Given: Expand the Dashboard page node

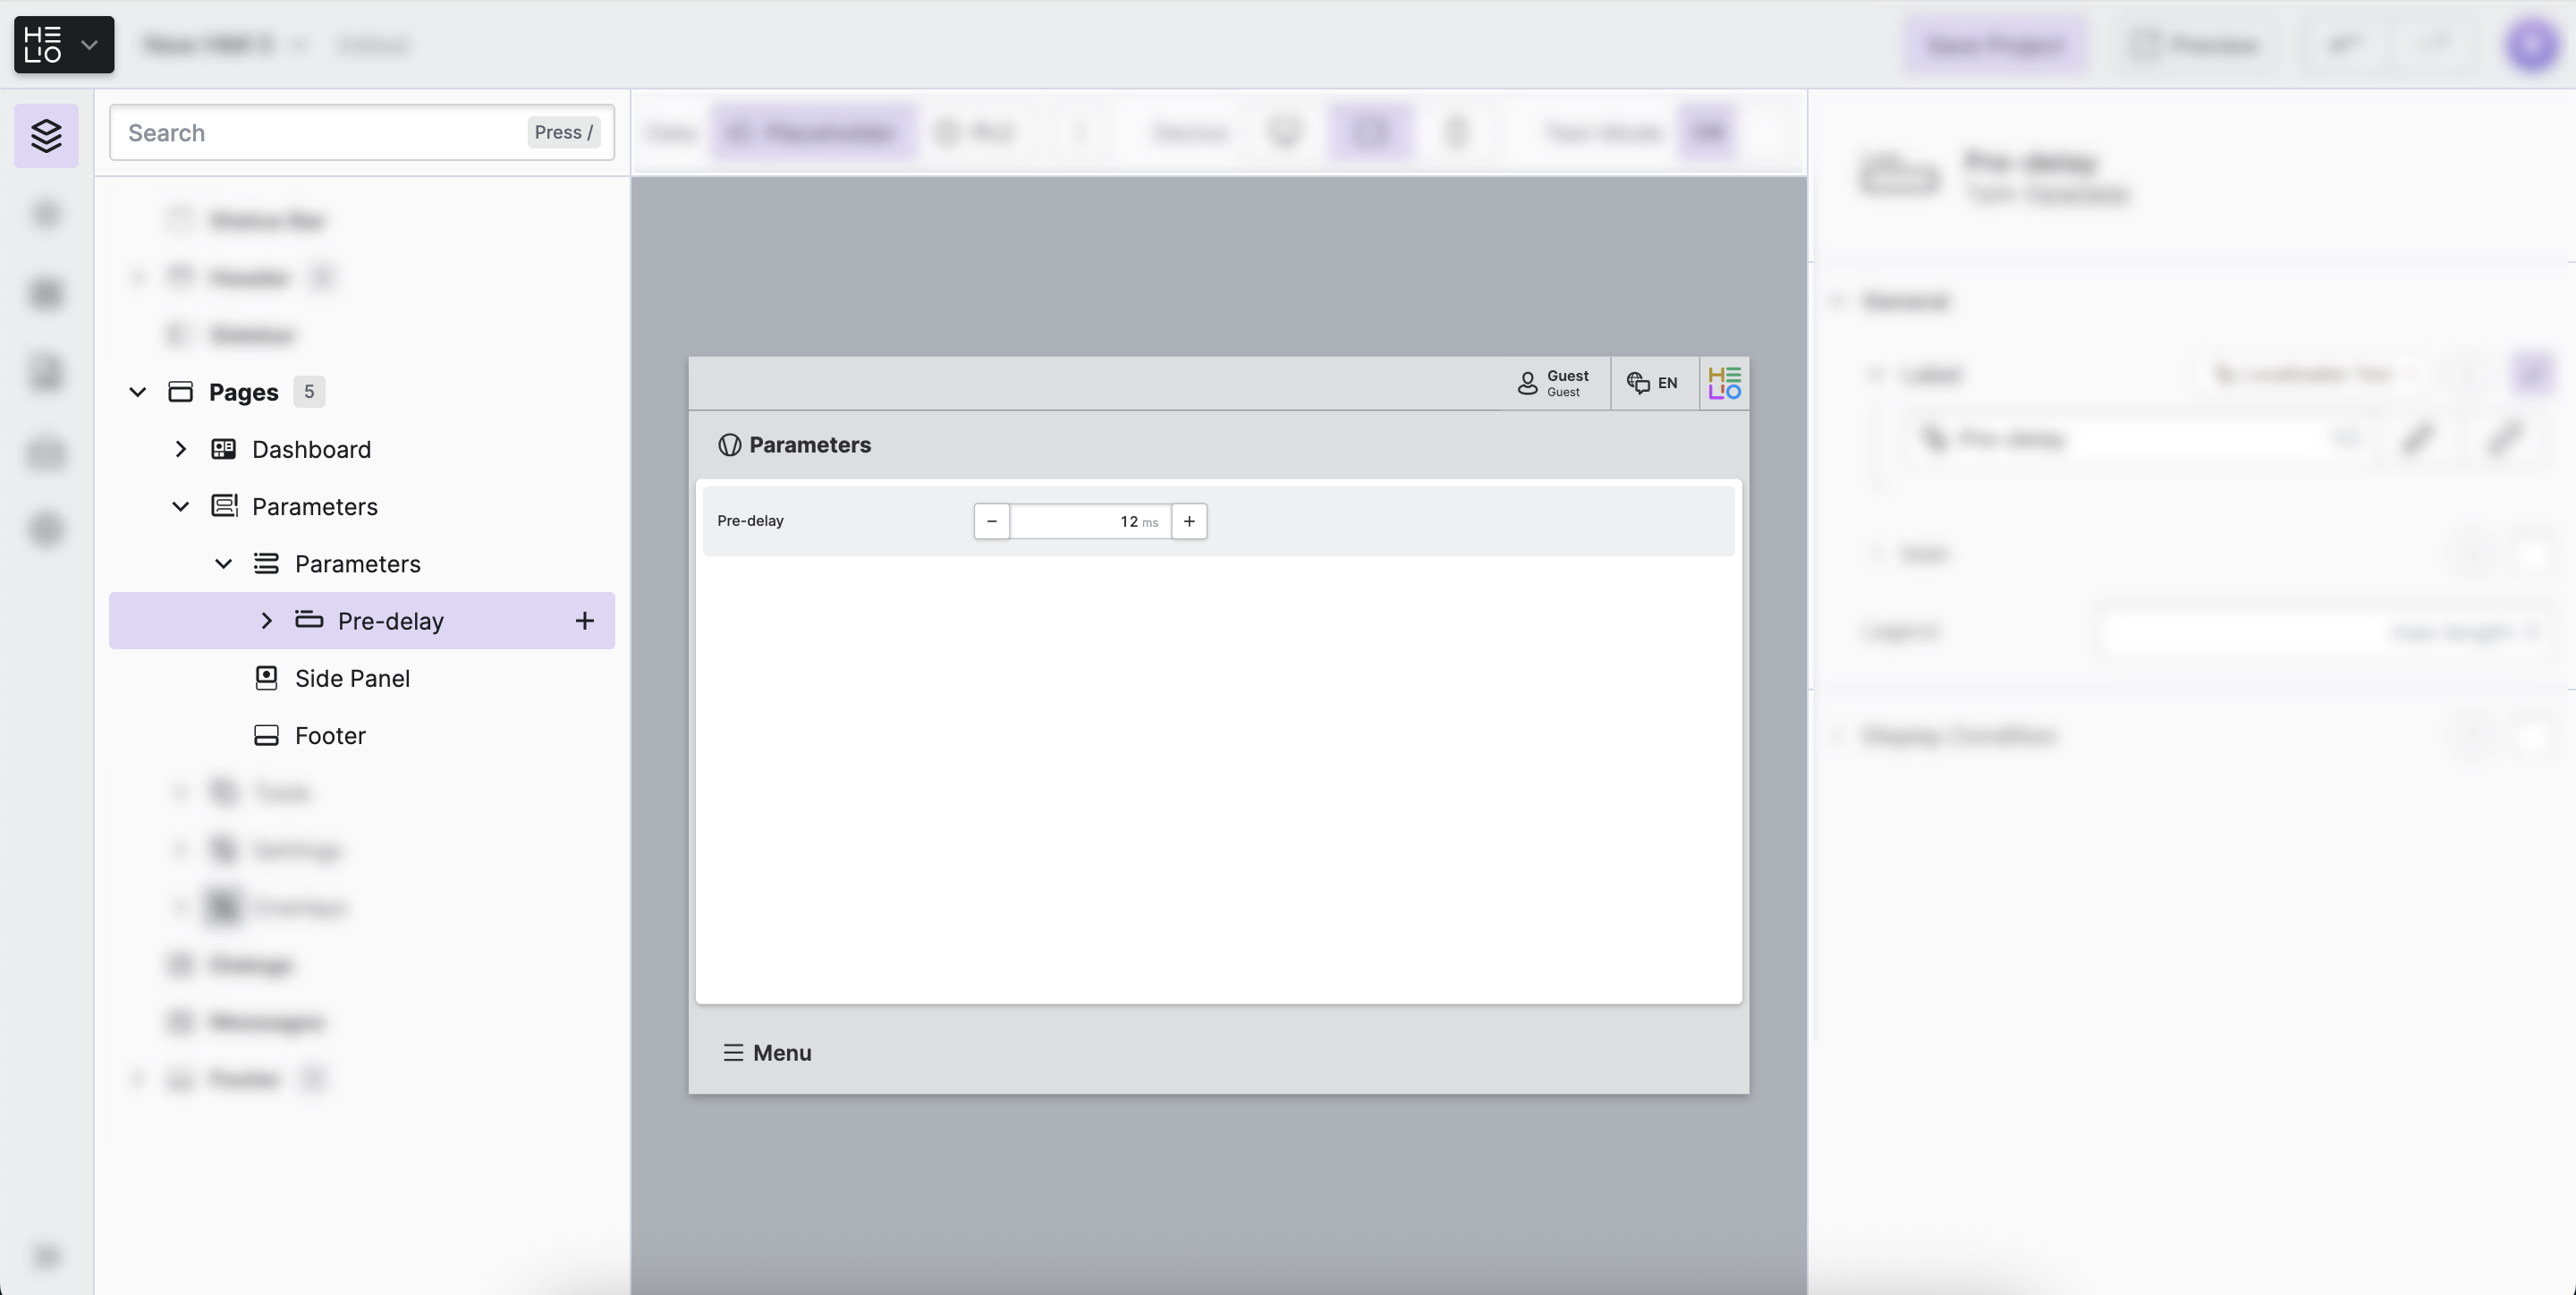Looking at the screenshot, I should point(181,449).
